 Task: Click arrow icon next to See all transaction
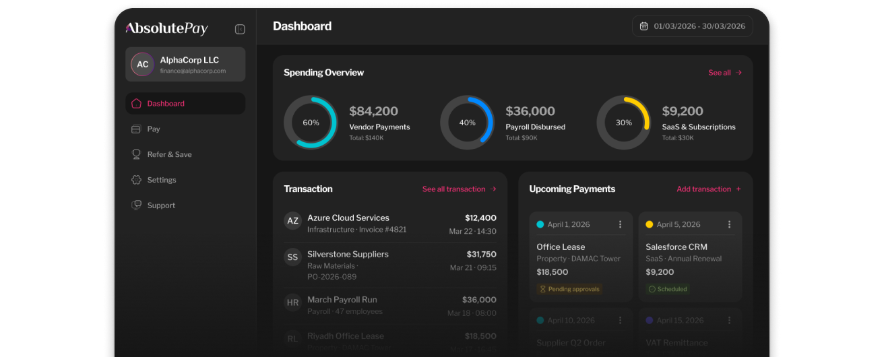tap(493, 189)
